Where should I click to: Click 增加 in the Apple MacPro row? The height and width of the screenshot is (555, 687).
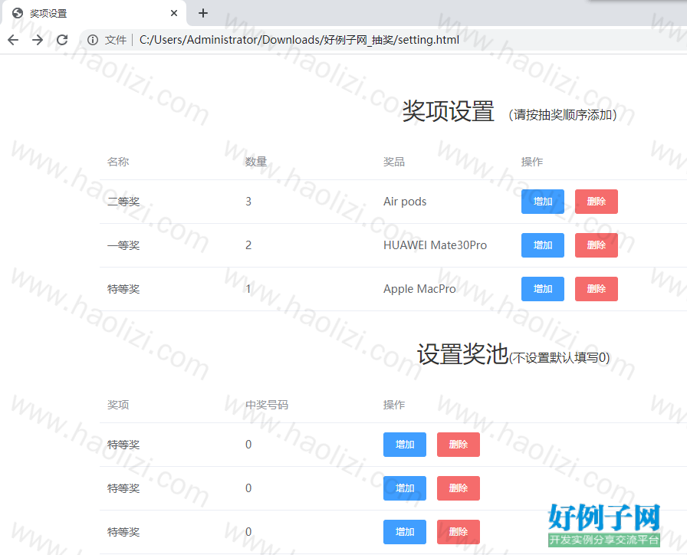point(542,289)
